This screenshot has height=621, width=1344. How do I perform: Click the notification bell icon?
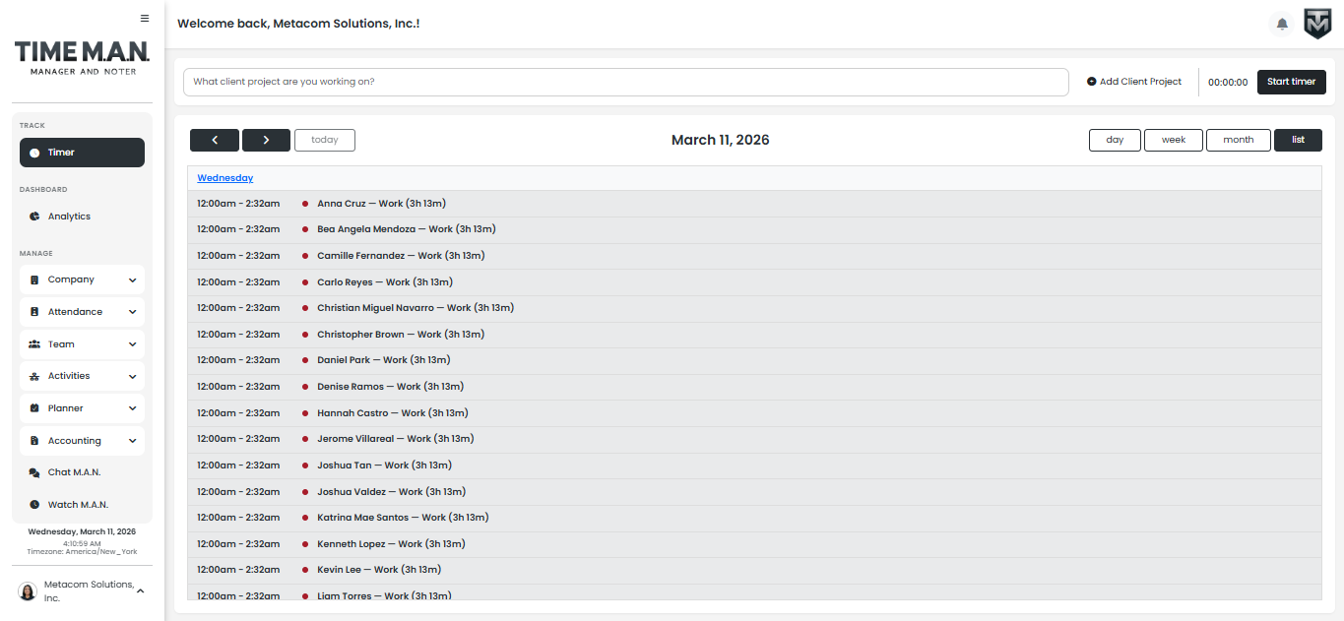pyautogui.click(x=1281, y=24)
